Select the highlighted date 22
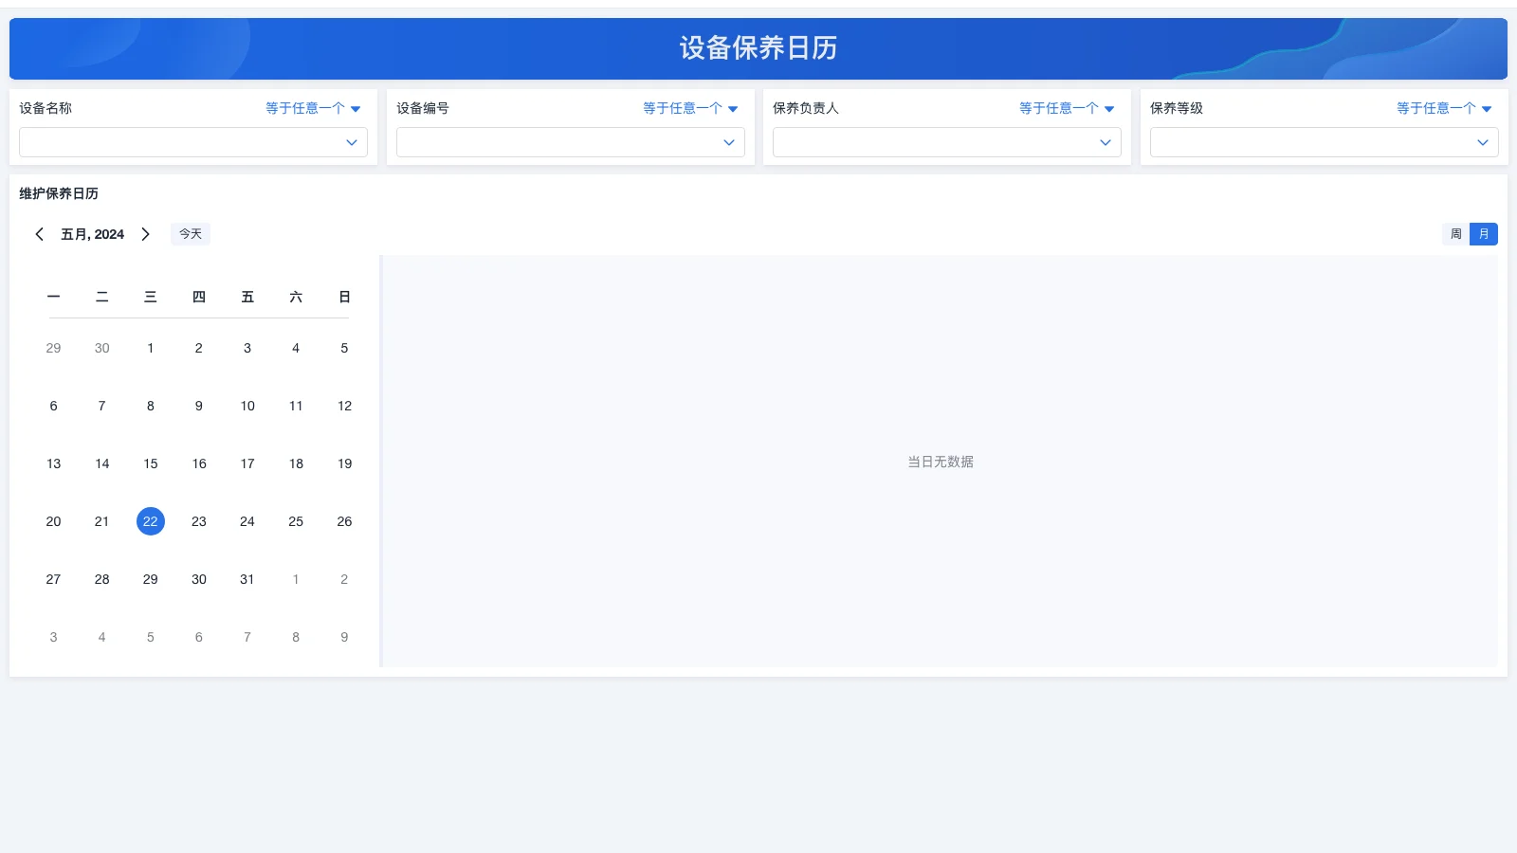Image resolution: width=1517 pixels, height=853 pixels. pos(150,520)
